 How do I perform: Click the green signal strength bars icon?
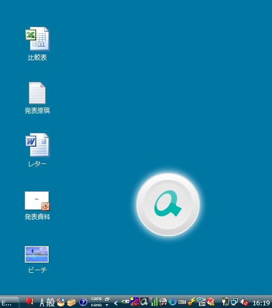(x=154, y=302)
